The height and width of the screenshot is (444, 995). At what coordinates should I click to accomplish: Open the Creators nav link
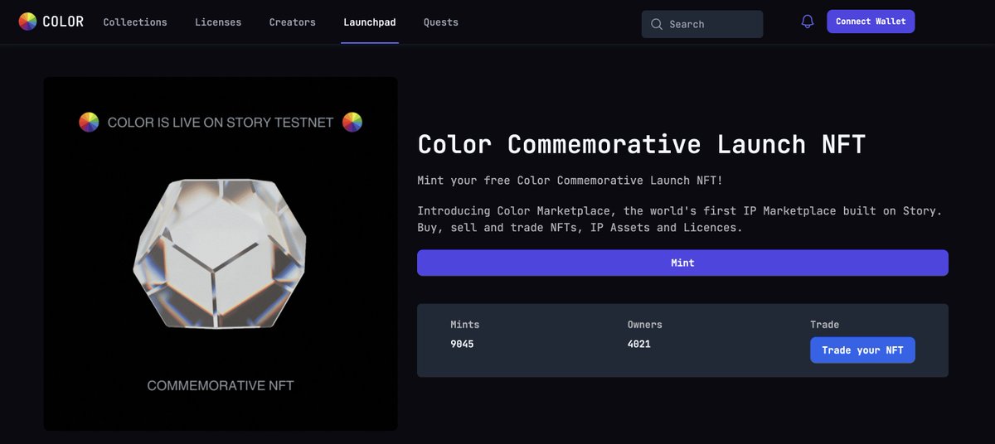pyautogui.click(x=293, y=22)
